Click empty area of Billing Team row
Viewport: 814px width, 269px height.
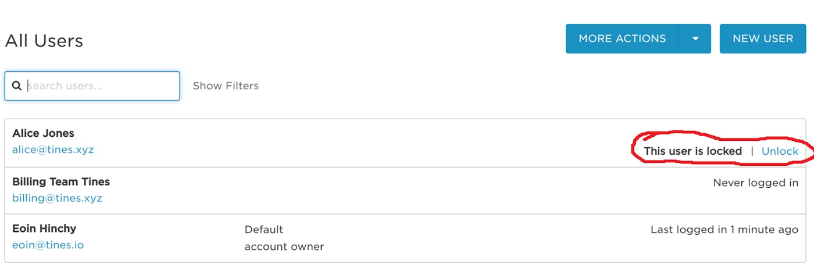coord(407,191)
